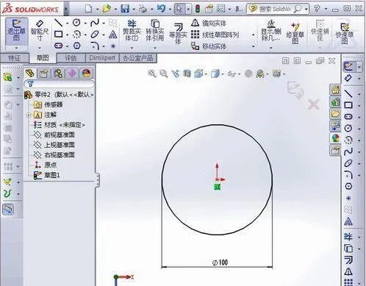Viewport: 366px width, 286px height.
Task: Select the Spline tool in the ribbon
Action: pos(95,23)
